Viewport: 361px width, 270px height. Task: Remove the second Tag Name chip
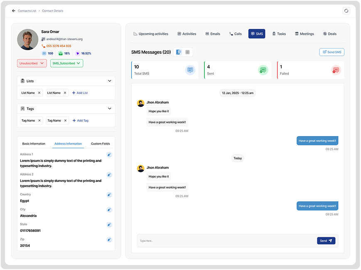tap(65, 121)
